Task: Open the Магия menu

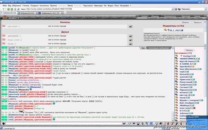Action: point(70,6)
